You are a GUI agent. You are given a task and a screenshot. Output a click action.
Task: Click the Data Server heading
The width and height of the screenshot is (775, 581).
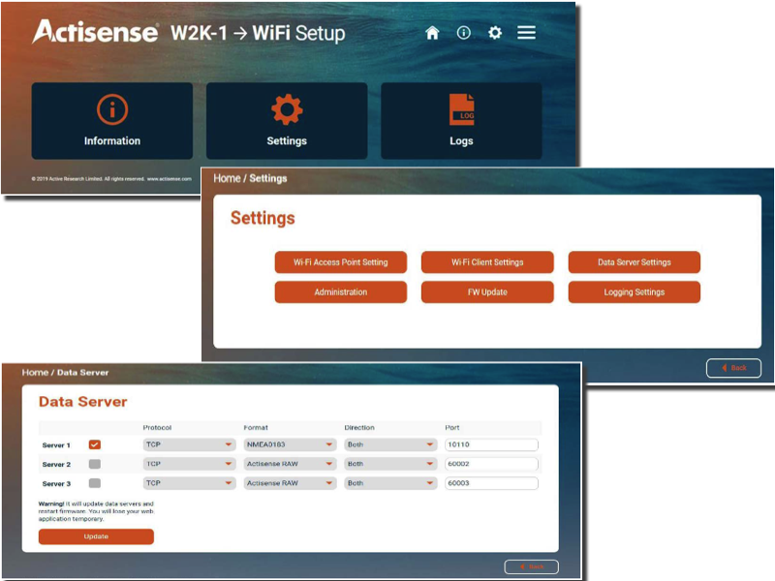point(83,402)
